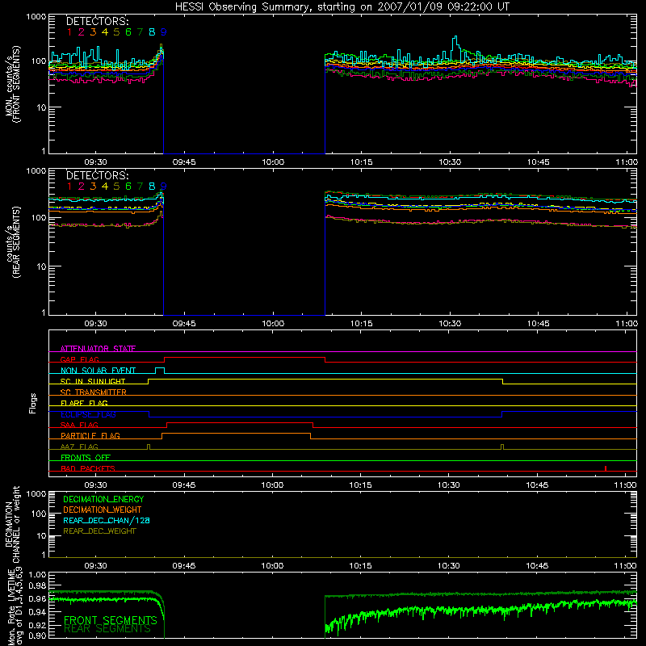Select detector 4 legend number in front segments panel

click(105, 31)
